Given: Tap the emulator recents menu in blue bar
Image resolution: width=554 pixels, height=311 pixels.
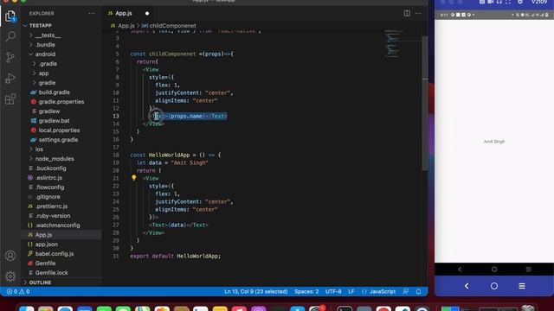Looking at the screenshot, I should tap(522, 286).
